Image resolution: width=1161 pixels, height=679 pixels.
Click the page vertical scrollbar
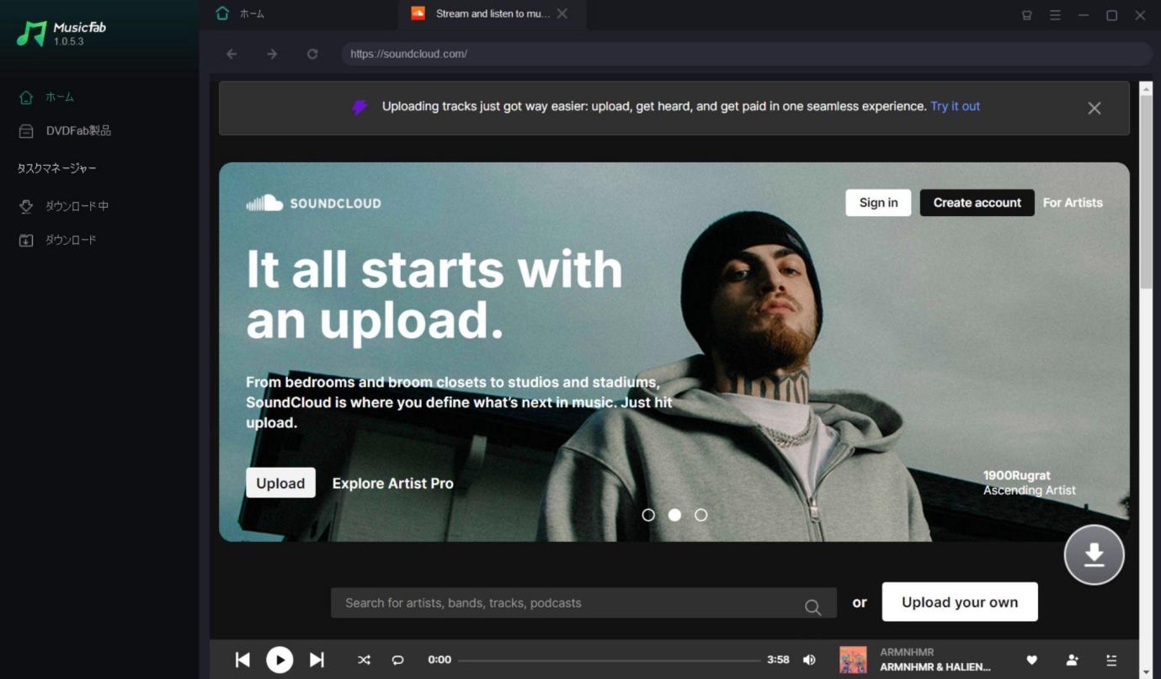pos(1145,191)
